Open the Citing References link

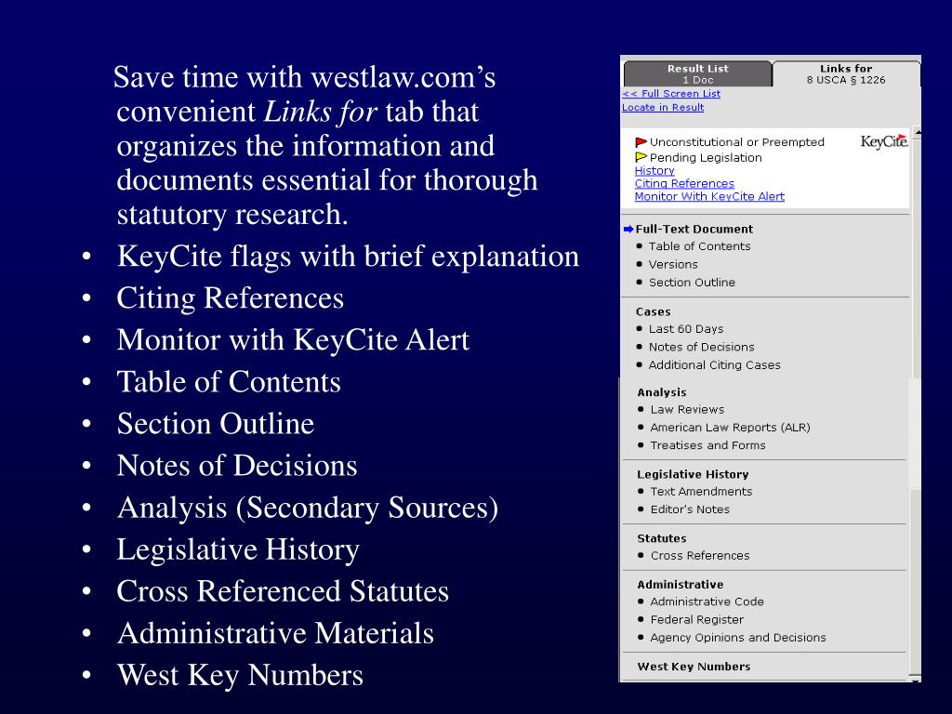pos(684,183)
